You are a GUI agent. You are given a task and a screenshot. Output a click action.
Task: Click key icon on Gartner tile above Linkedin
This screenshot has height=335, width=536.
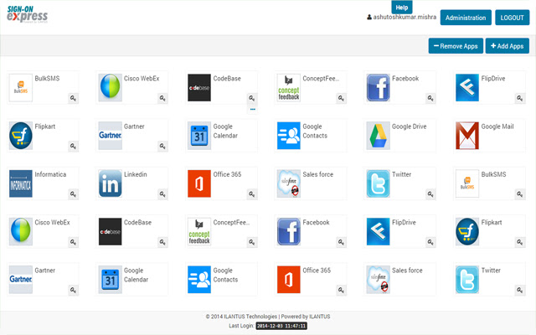point(162,147)
